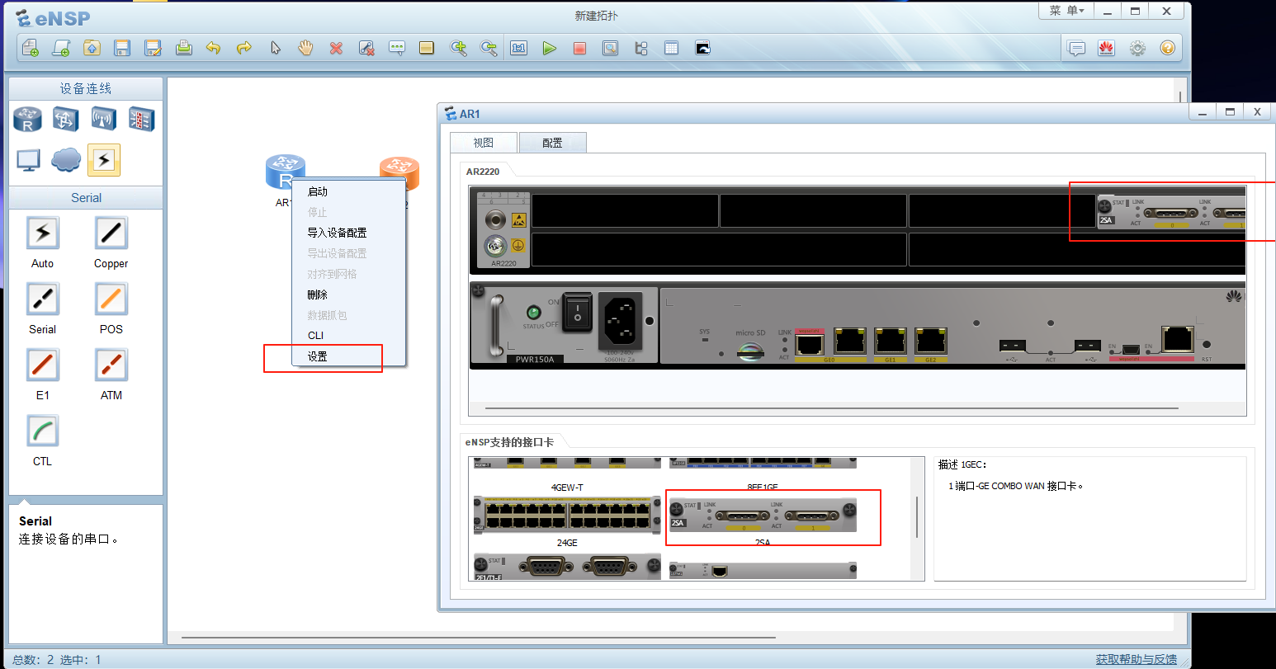
Task: Select the Firewall device category
Action: coord(140,119)
